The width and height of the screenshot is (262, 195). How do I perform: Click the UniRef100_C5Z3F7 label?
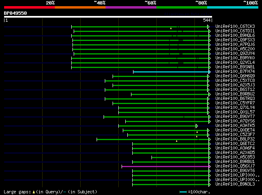click(235, 135)
